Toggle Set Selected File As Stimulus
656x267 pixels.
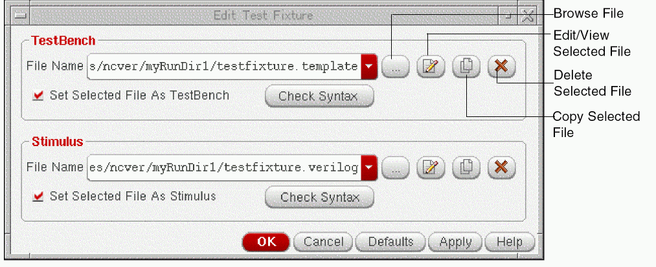point(39,196)
